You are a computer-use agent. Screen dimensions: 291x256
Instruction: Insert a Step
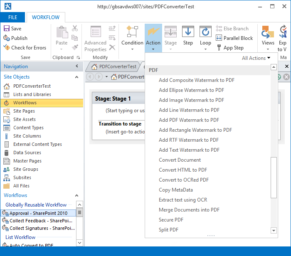(188, 36)
